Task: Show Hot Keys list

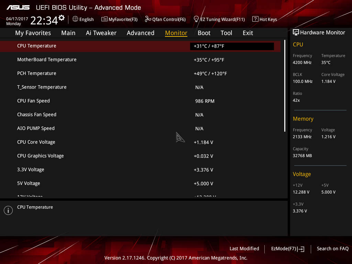Action: click(x=268, y=19)
